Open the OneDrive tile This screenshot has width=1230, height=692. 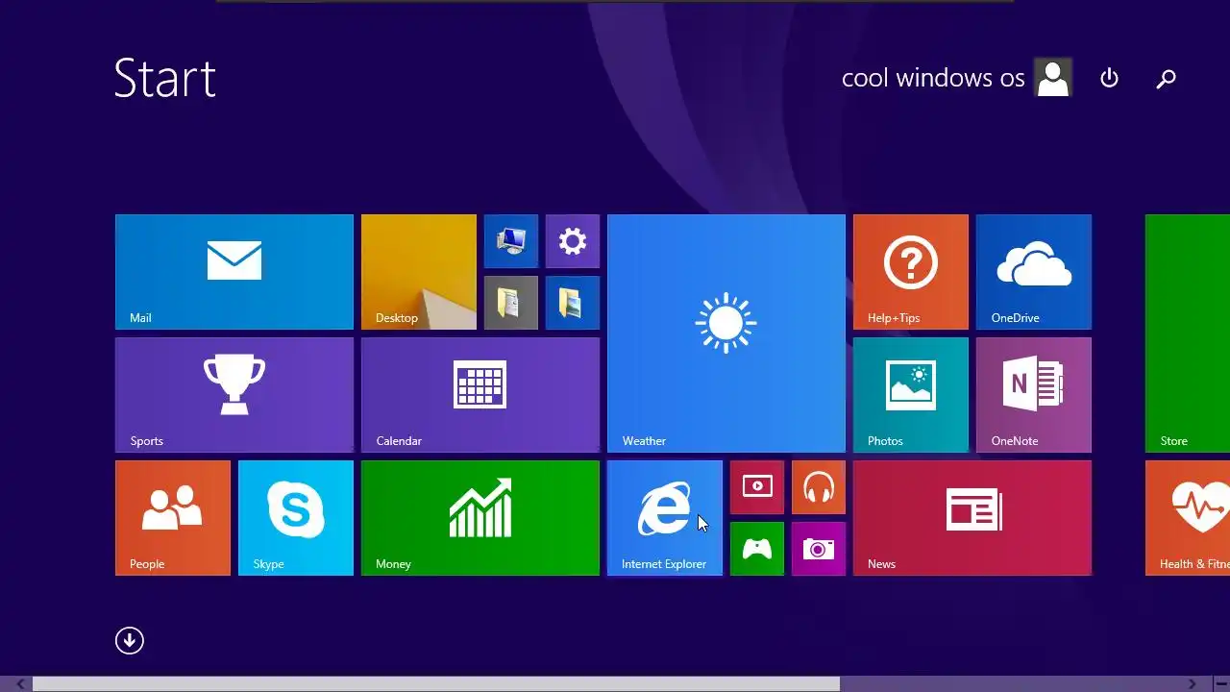[x=1034, y=272]
